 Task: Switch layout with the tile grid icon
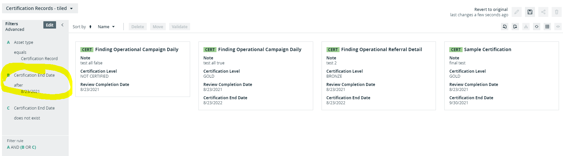point(547,27)
